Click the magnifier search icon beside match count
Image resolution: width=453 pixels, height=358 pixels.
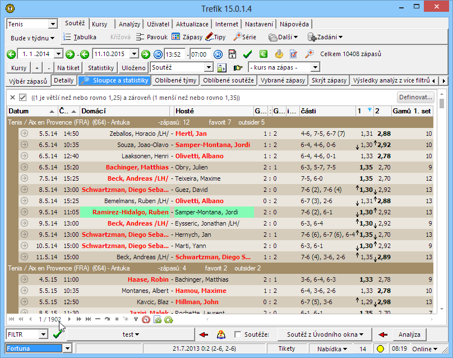pos(309,54)
